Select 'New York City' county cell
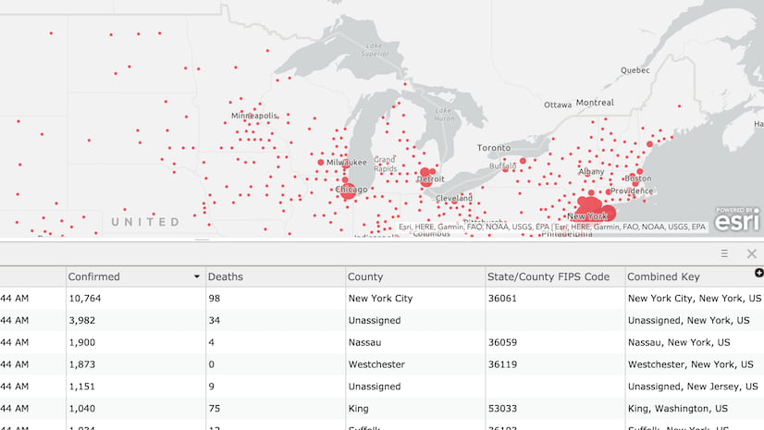Screen dimensions: 764x430 click(x=415, y=298)
